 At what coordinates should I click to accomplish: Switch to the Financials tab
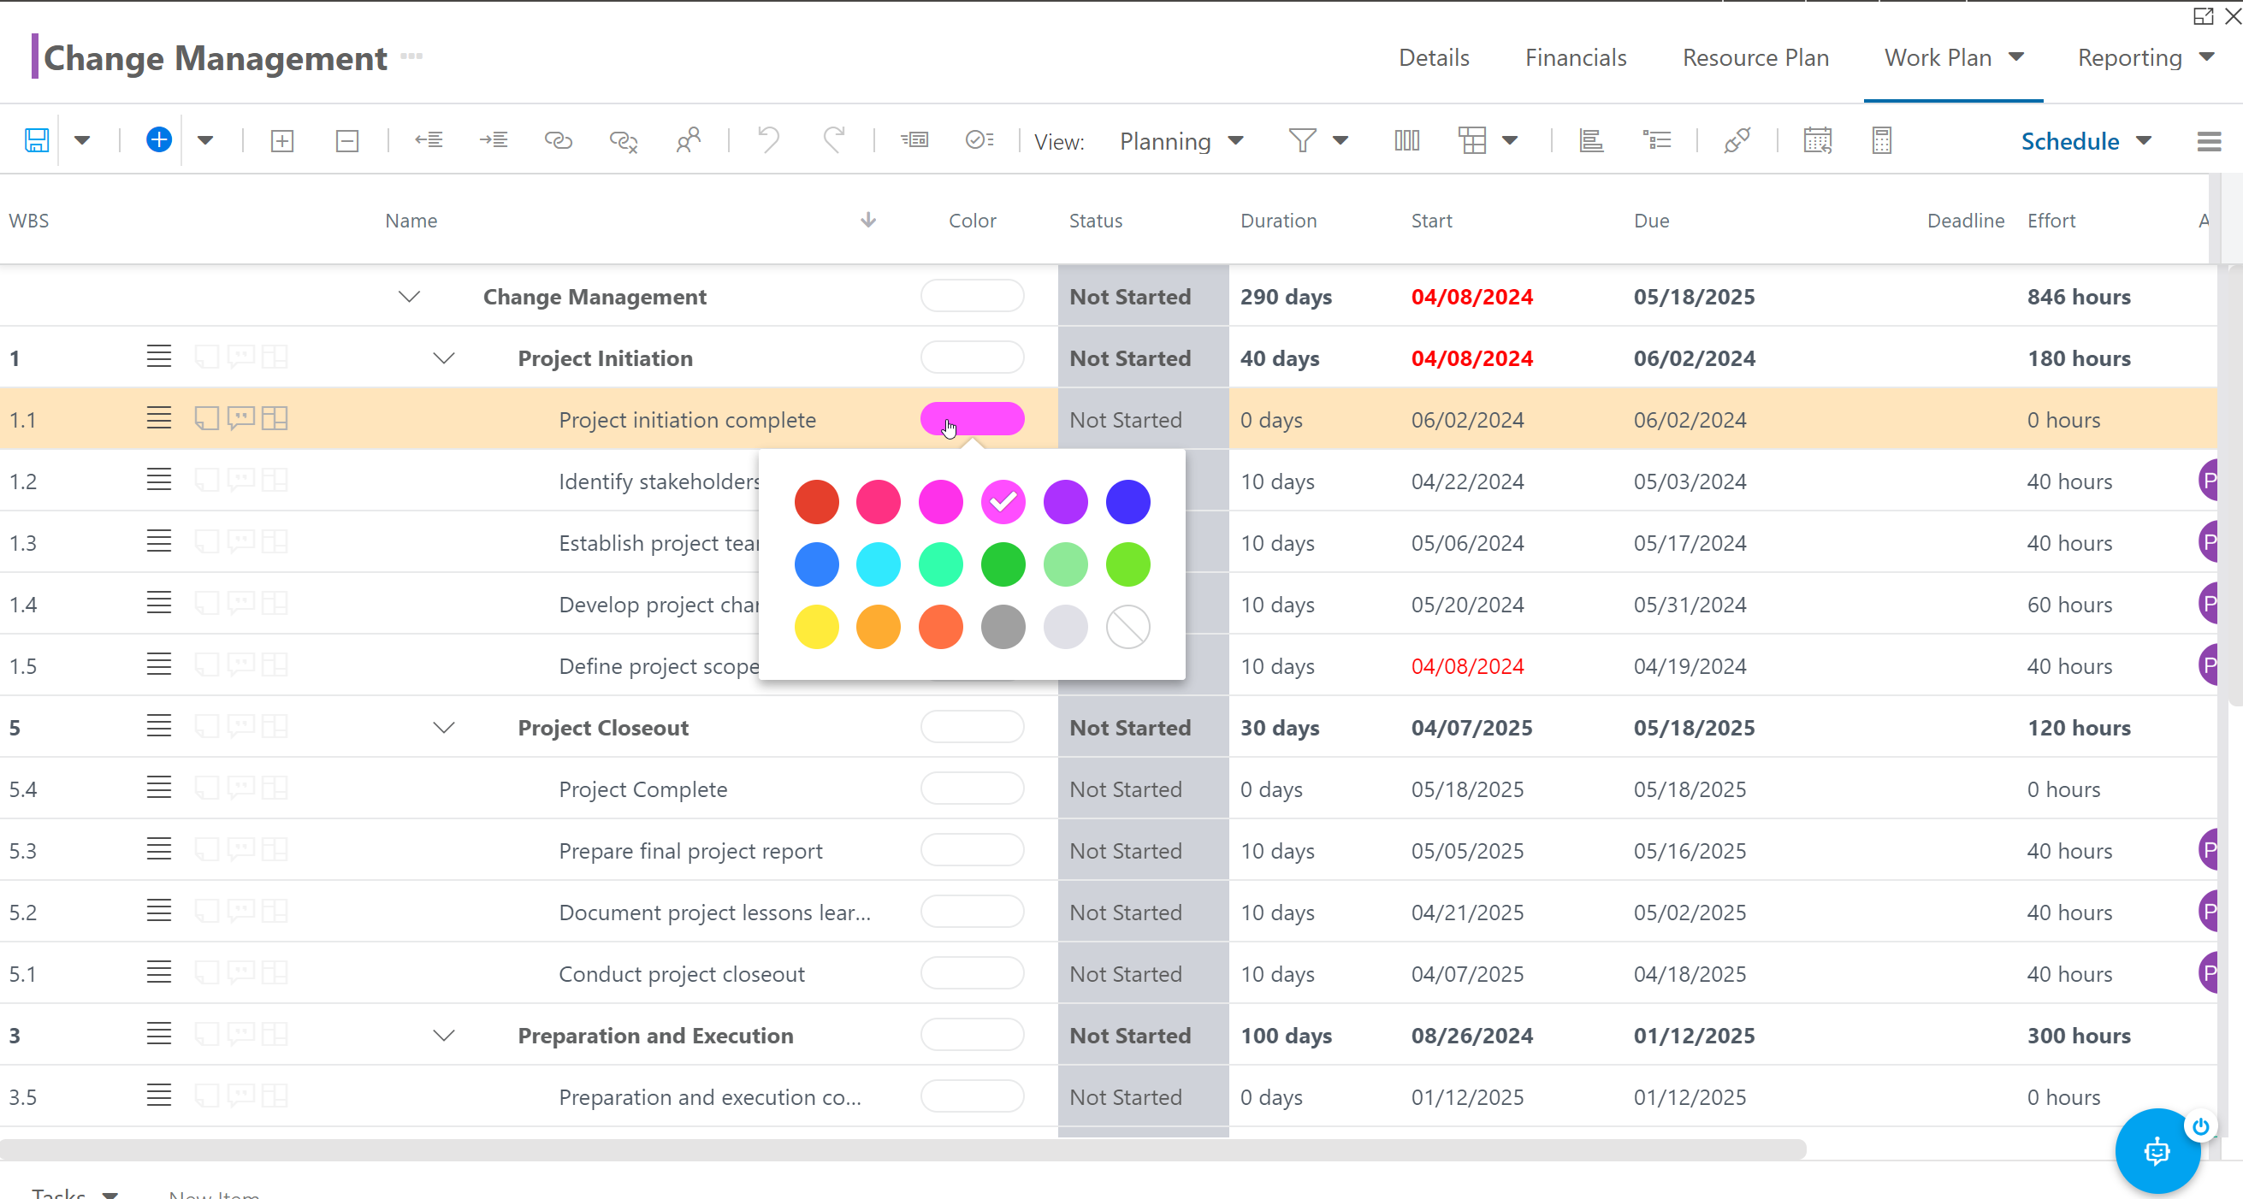(1575, 57)
